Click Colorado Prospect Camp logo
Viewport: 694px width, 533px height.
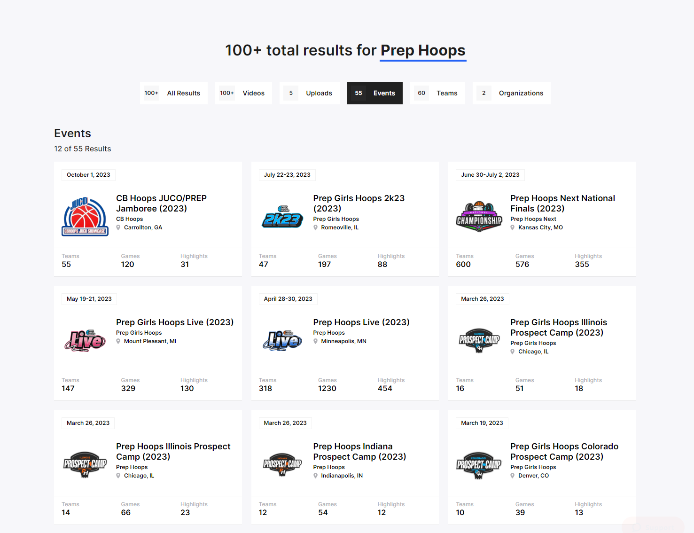click(479, 465)
